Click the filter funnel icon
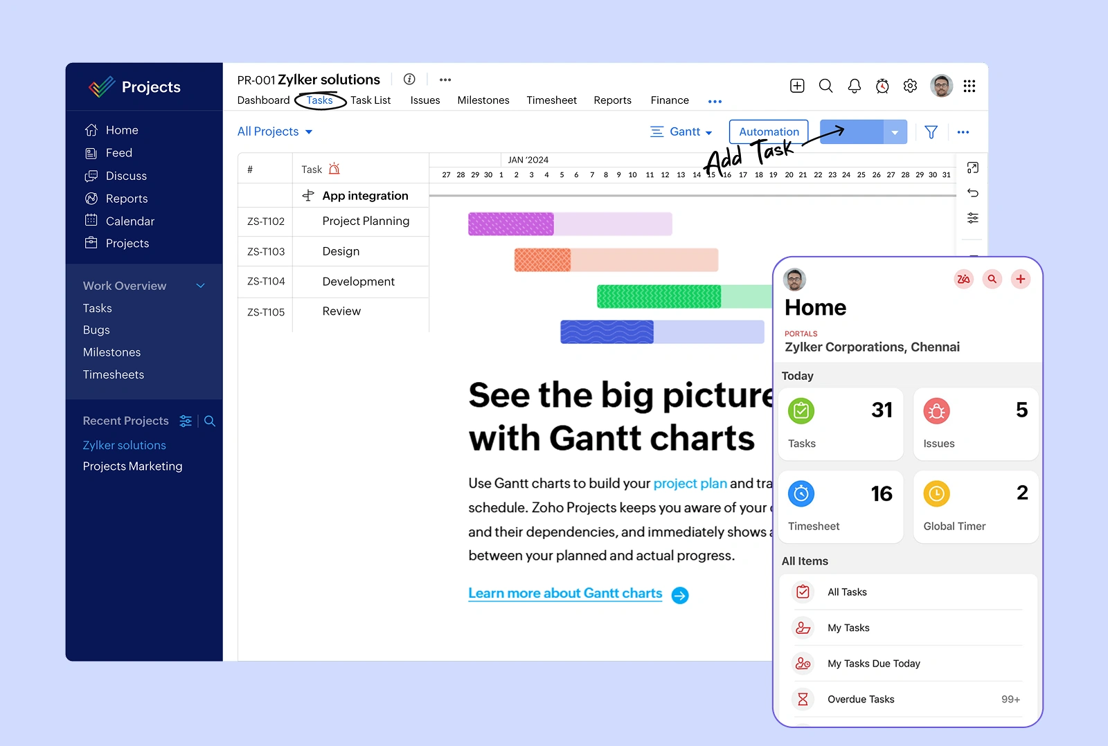Viewport: 1108px width, 746px height. click(x=931, y=132)
